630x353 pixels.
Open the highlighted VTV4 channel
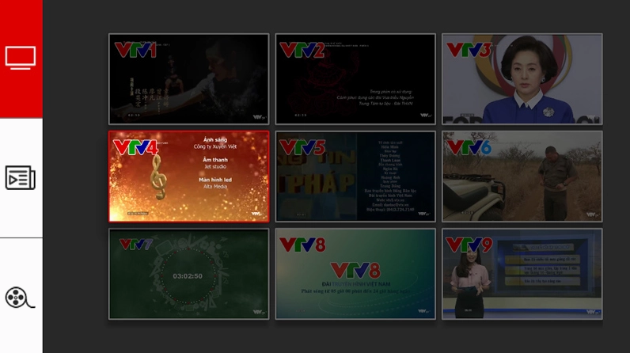click(189, 176)
